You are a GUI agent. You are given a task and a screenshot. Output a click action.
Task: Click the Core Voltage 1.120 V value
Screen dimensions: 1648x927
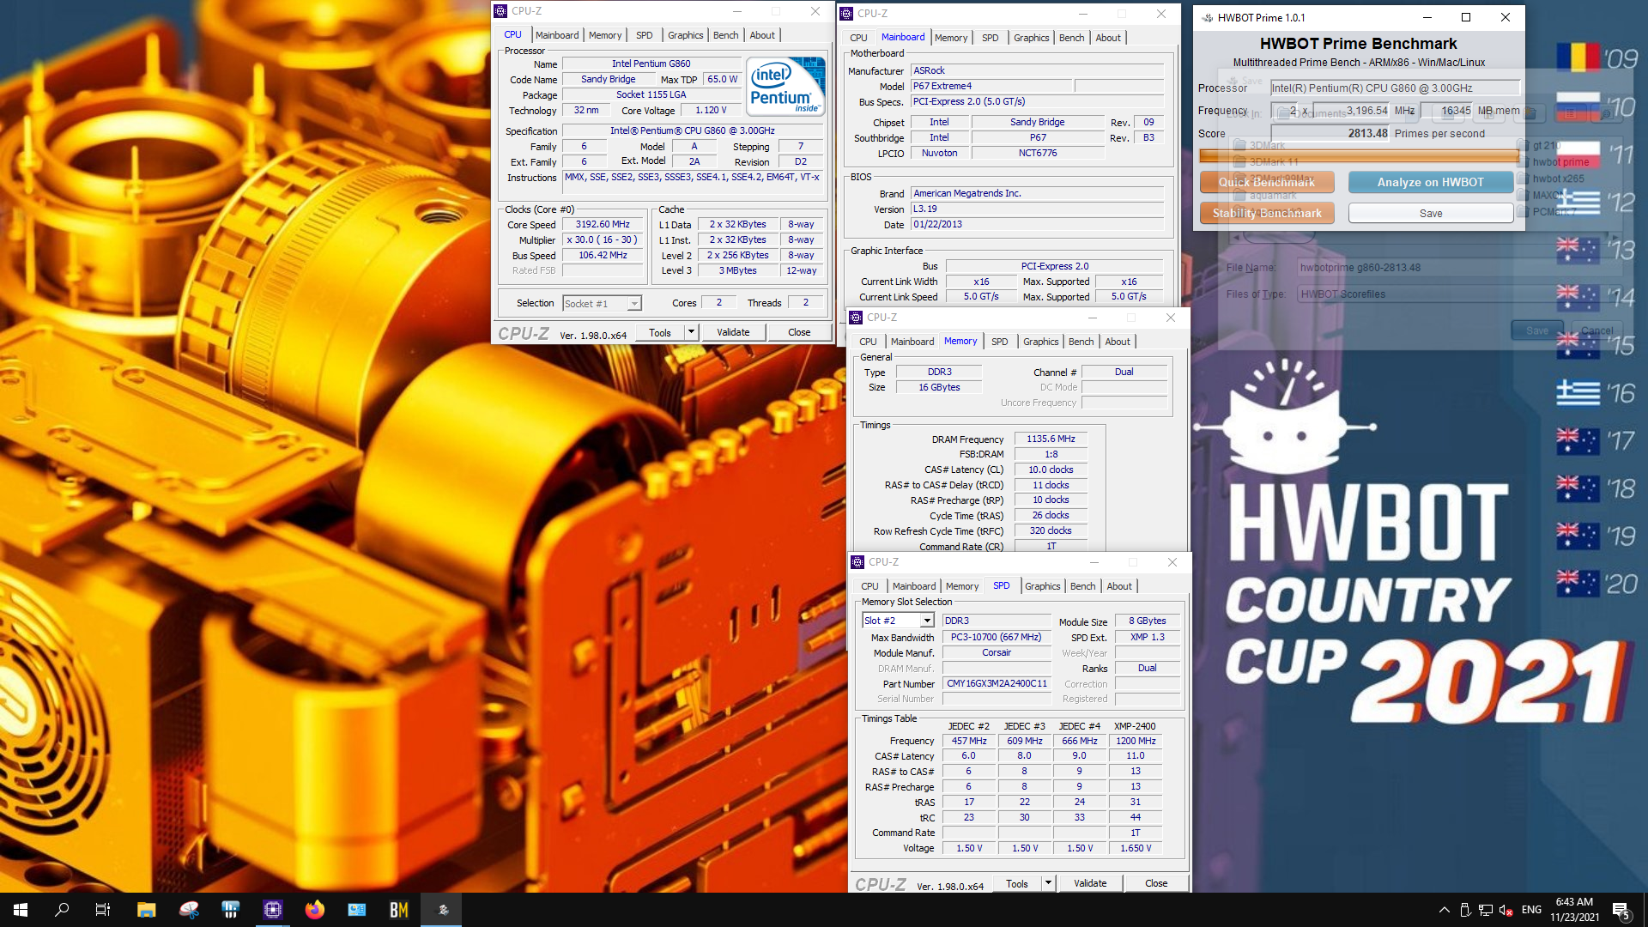[x=711, y=110]
